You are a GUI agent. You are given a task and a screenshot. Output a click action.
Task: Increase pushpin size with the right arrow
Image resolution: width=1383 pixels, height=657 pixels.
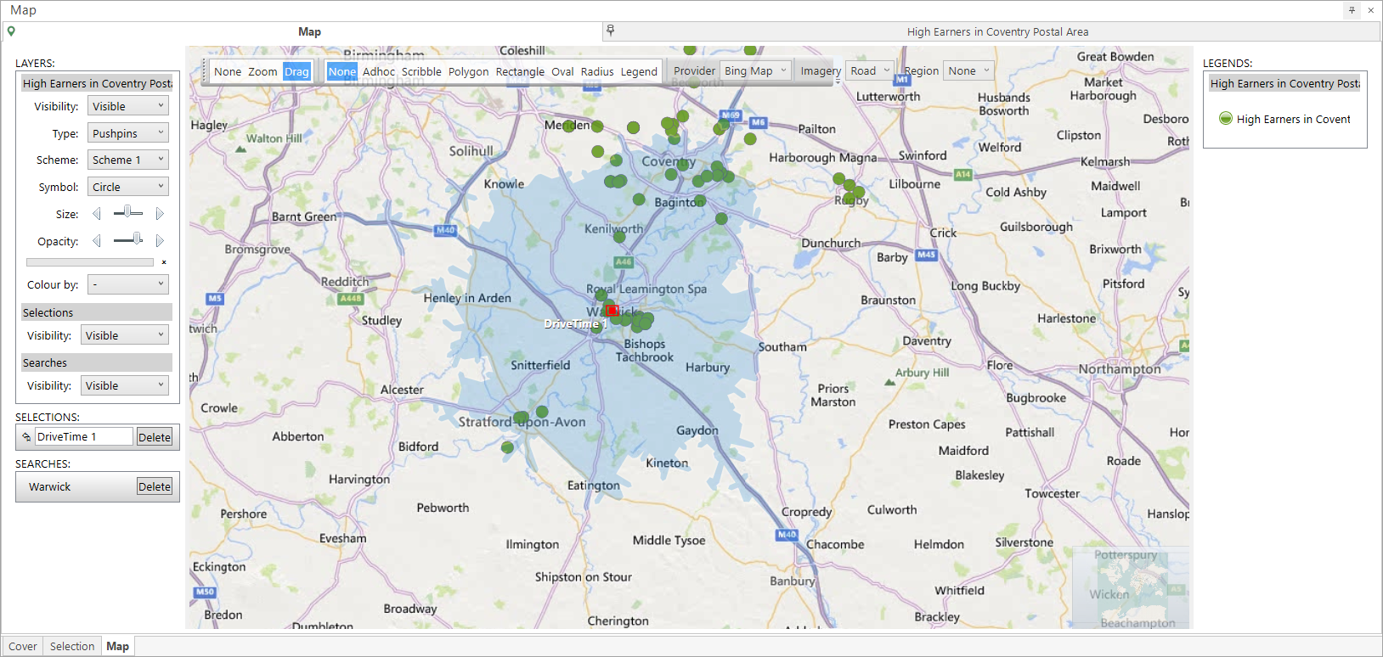(x=160, y=214)
